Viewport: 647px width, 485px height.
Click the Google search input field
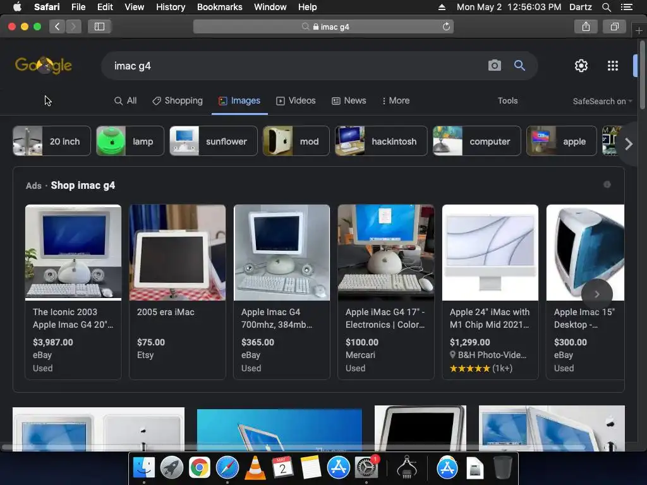click(x=297, y=66)
